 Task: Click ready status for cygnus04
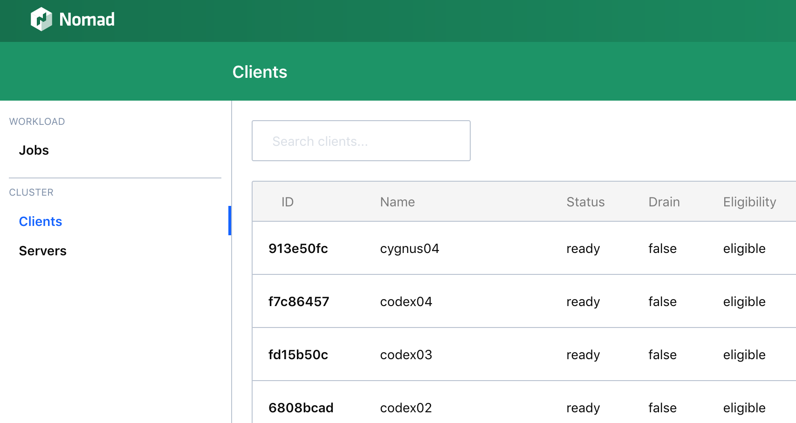point(583,249)
